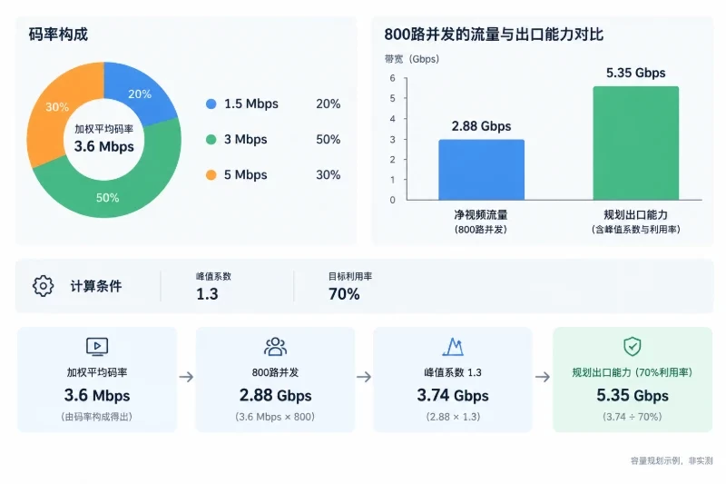Viewport: 726px width, 484px height.
Task: Click the orange 30% donut segment
Action: [x=56, y=107]
